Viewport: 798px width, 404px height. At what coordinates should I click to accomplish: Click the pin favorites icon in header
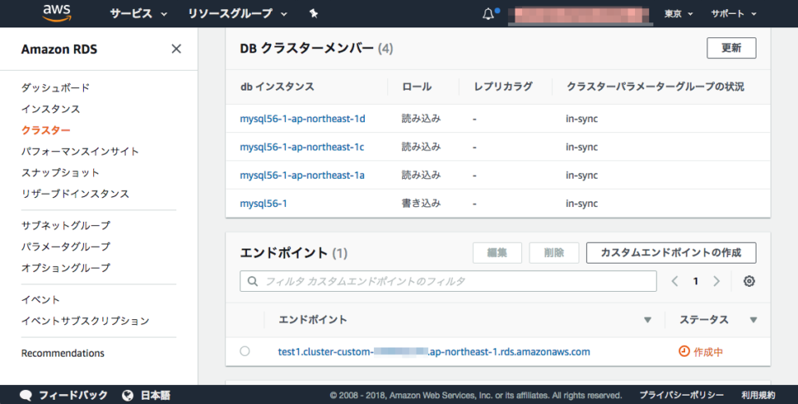click(313, 14)
